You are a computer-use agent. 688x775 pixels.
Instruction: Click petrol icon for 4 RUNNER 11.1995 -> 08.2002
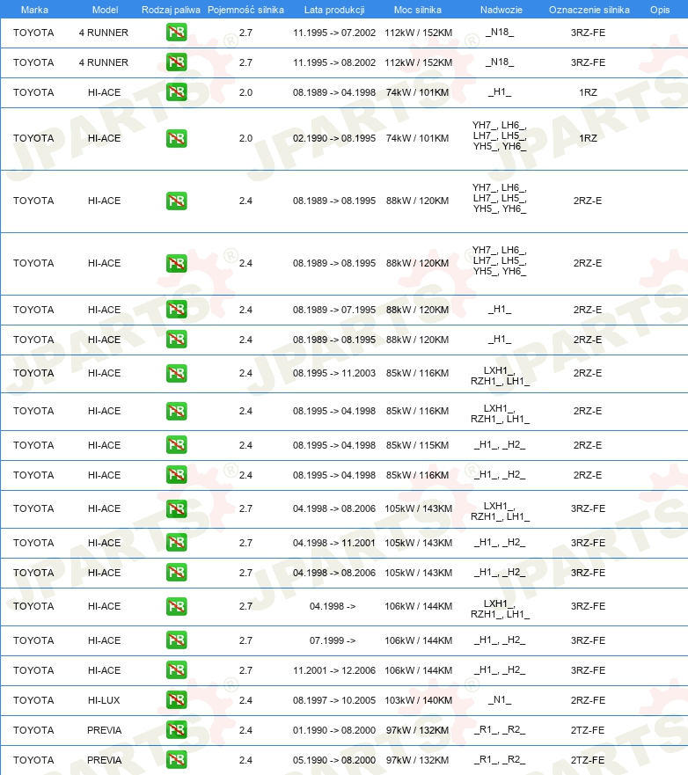coord(177,62)
